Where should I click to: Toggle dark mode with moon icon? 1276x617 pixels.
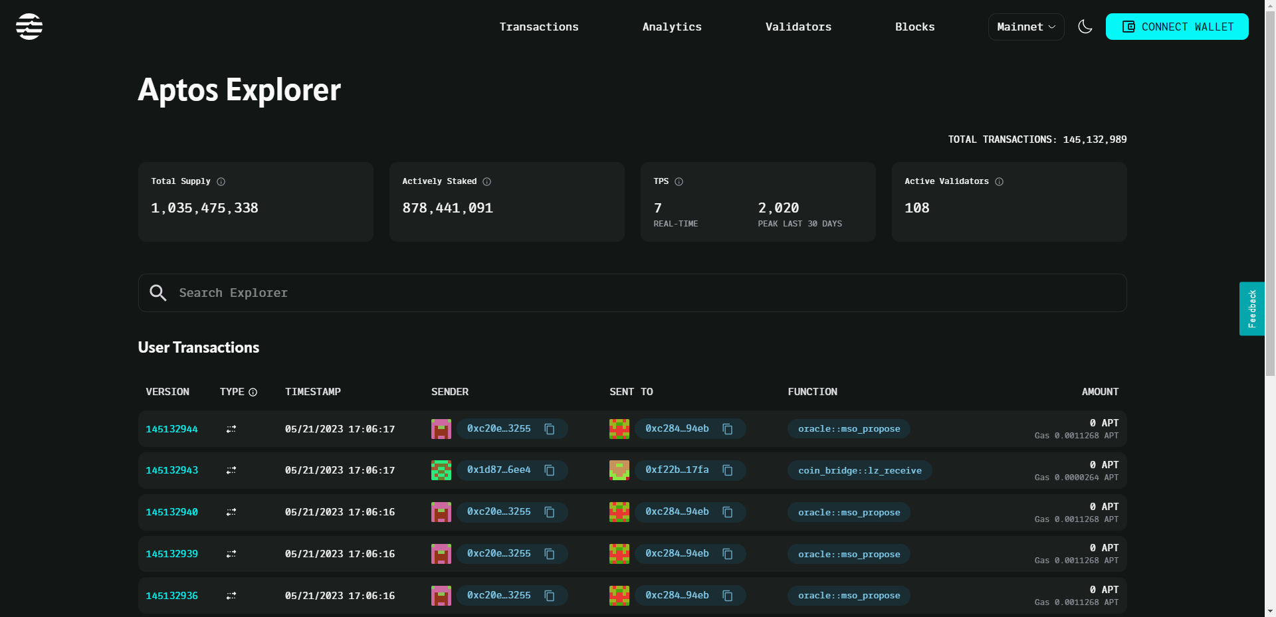coord(1085,27)
